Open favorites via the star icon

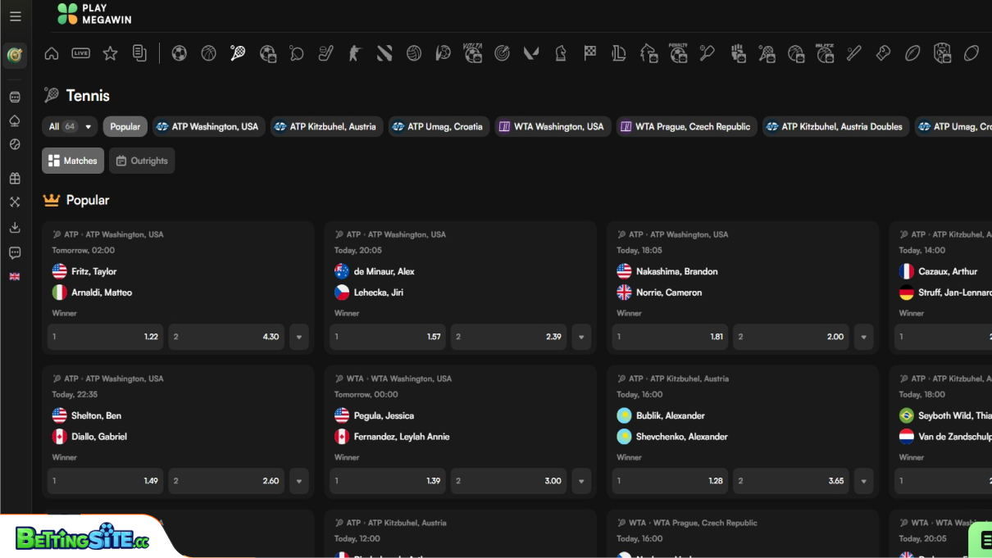(x=110, y=54)
